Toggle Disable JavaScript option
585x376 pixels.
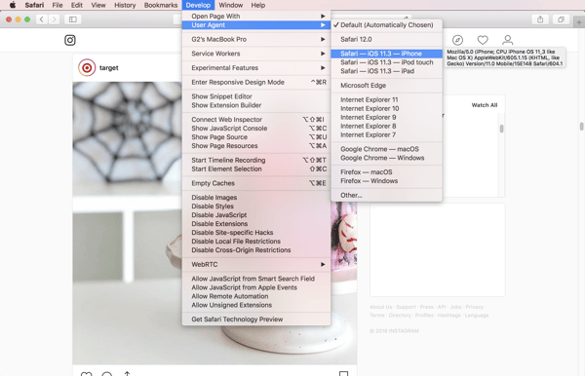[x=255, y=214]
